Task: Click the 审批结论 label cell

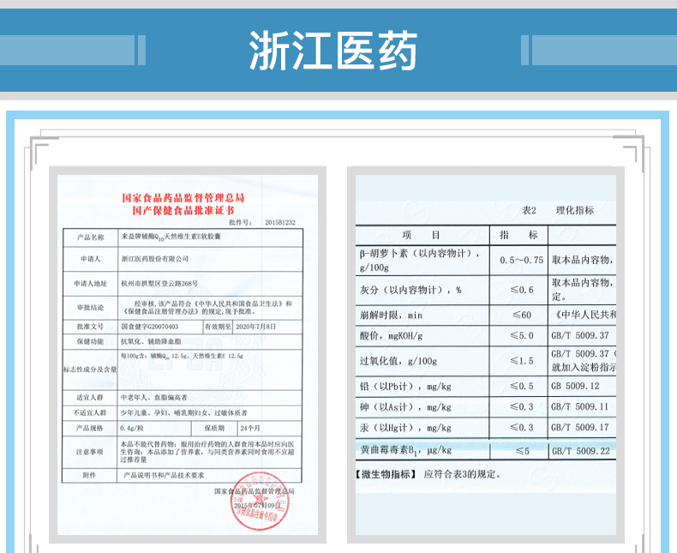Action: coord(90,308)
